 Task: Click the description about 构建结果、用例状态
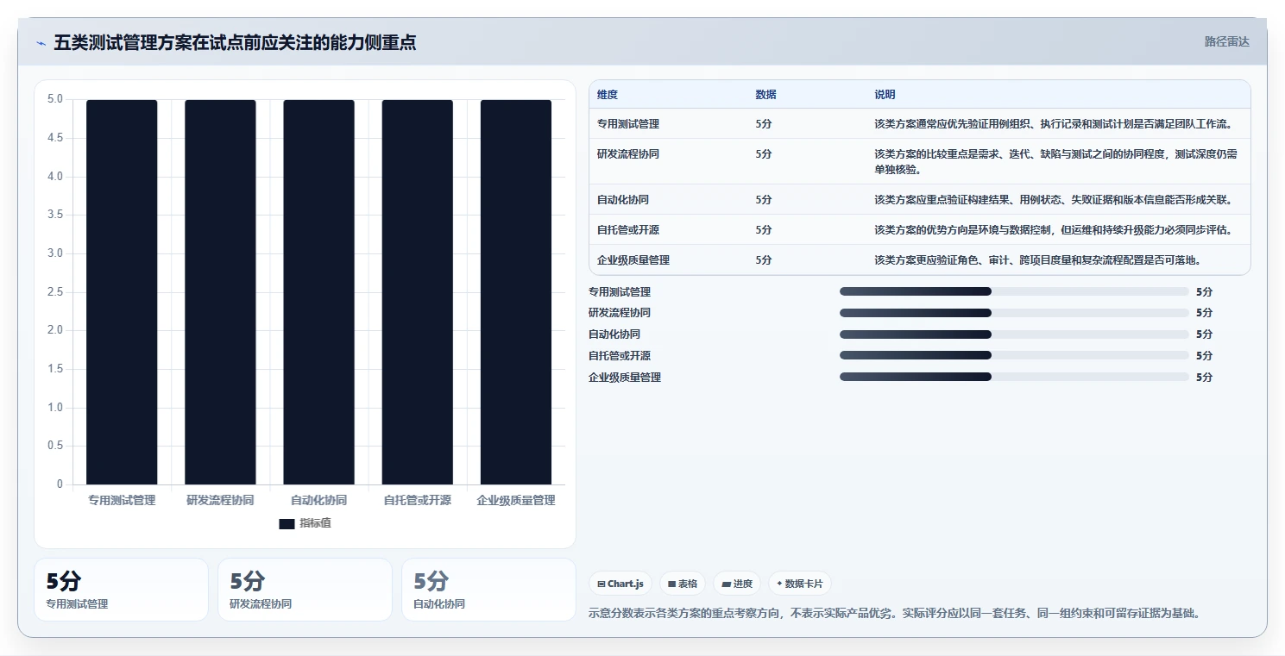click(x=1053, y=200)
